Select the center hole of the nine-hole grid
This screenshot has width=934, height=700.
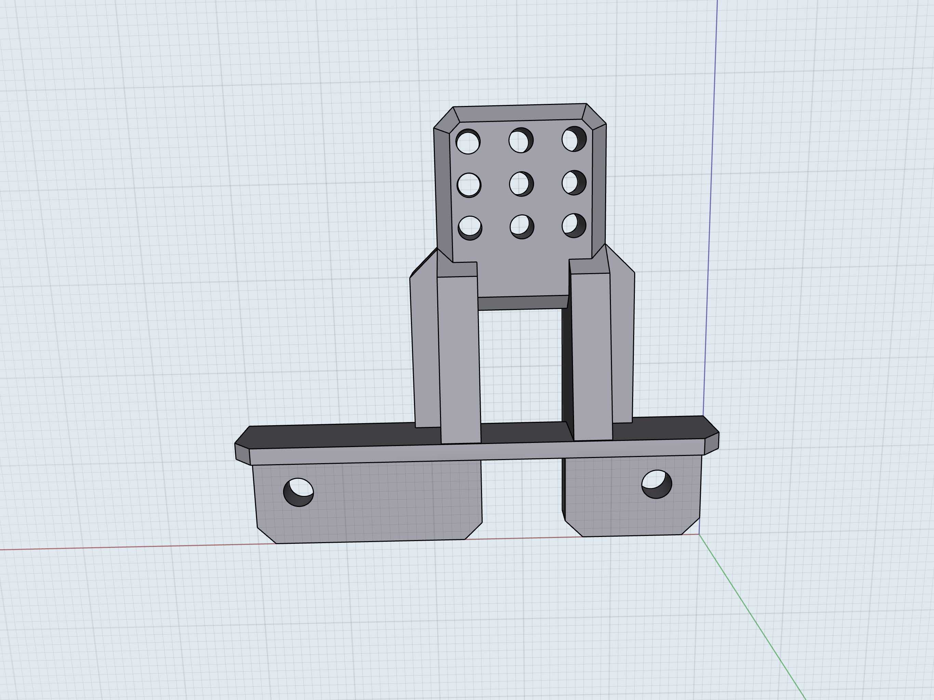[x=521, y=184]
